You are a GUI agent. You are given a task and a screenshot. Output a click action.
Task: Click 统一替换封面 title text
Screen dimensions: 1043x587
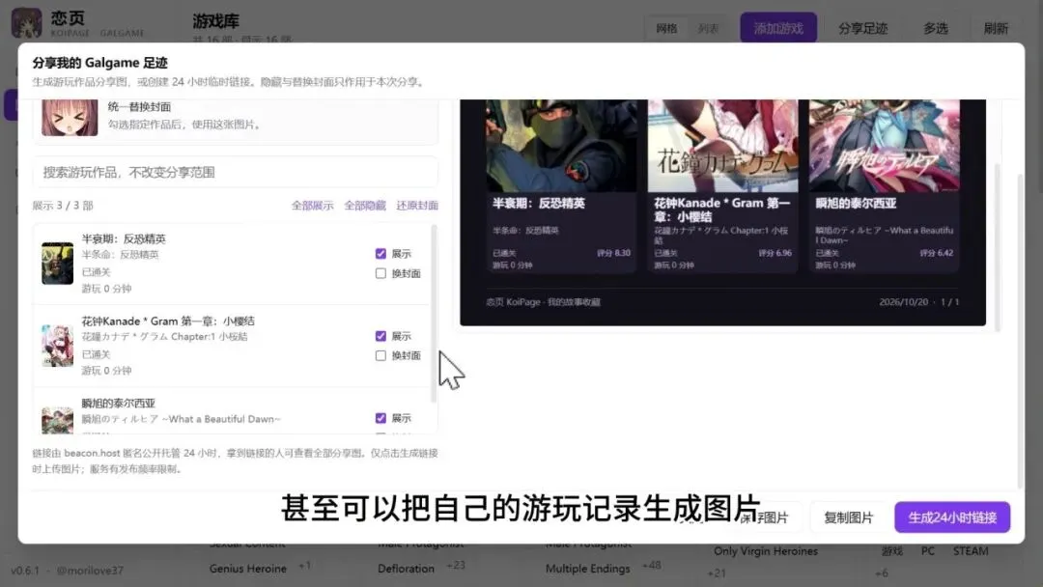pyautogui.click(x=139, y=106)
